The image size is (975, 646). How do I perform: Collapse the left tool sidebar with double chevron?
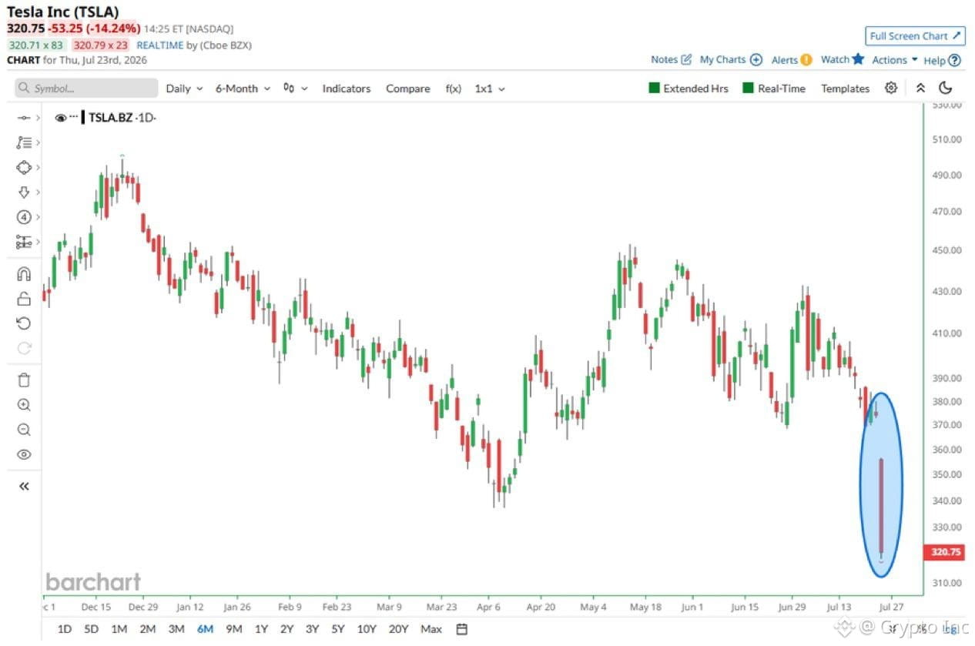coord(24,486)
